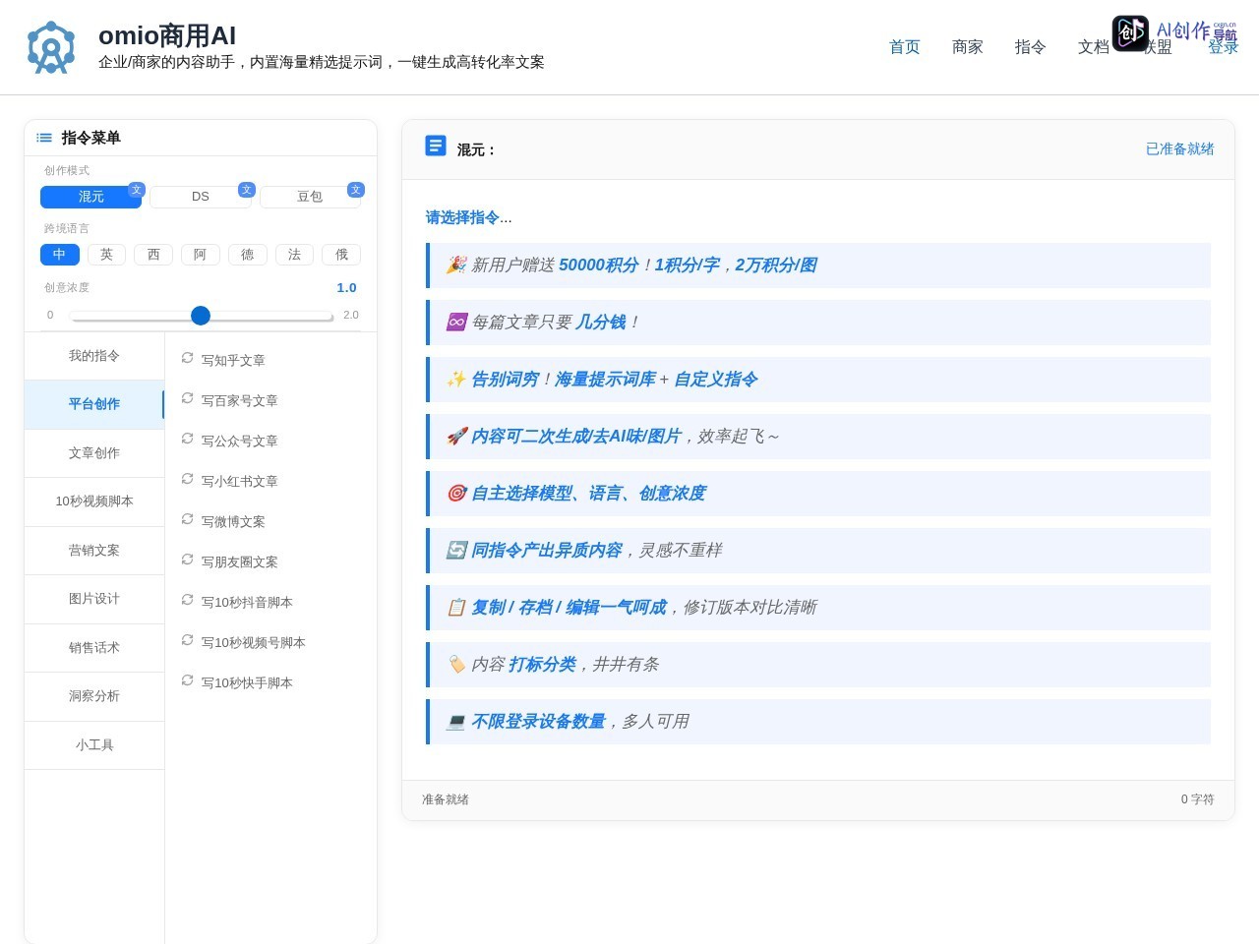Viewport: 1259px width, 944px height.
Task: Select 西 as the language
Action: [153, 255]
